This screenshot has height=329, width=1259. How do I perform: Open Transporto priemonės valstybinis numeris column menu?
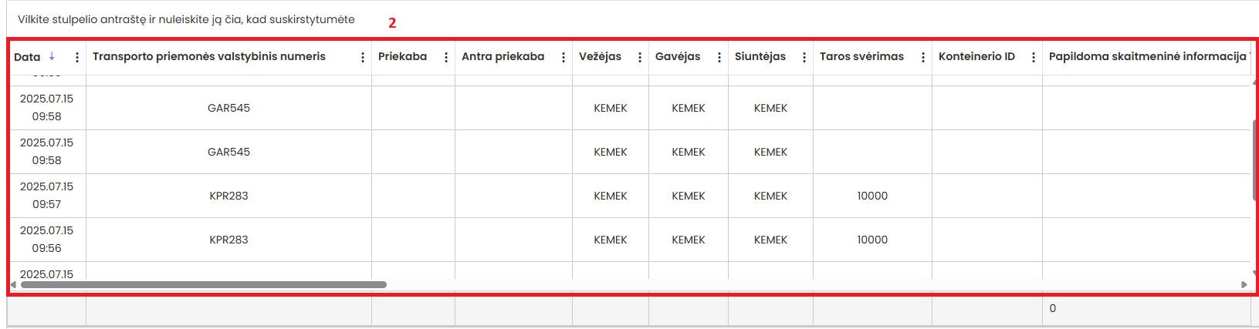tap(363, 57)
